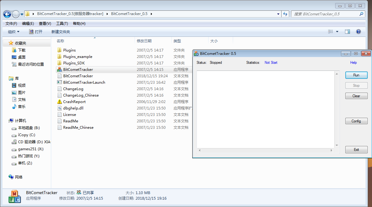Click the Explorer help question-mark icon
The width and height of the screenshot is (372, 207).
coord(358,31)
